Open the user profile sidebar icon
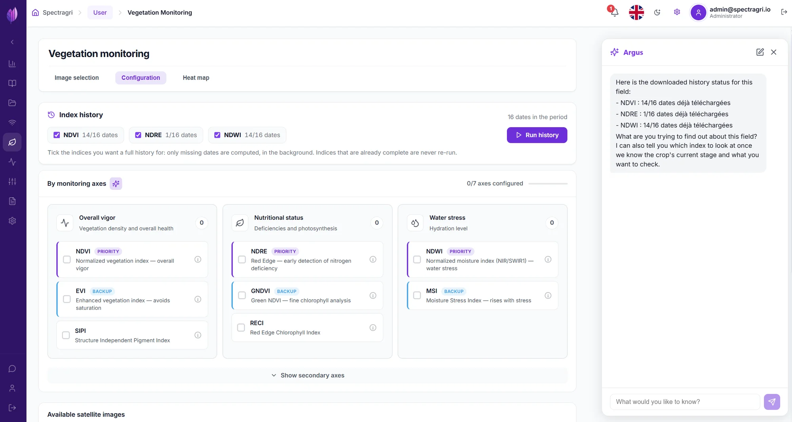This screenshot has width=792, height=422. coord(12,388)
